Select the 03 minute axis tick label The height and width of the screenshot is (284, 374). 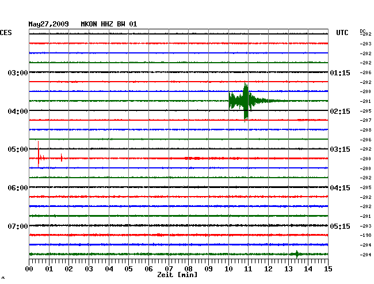(89, 268)
